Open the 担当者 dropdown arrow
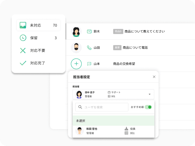Screen dimensions: 195x146 point(150,94)
